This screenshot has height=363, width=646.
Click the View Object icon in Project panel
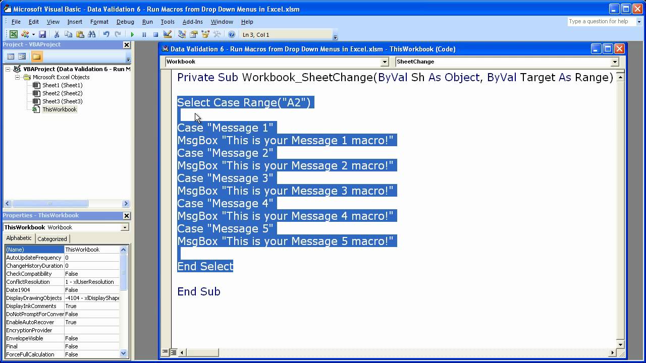tap(22, 56)
